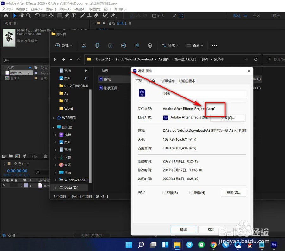Collapse the 此电脑 tree node
Image resolution: width=285 pixels, height=251 pixels.
coord(54,127)
